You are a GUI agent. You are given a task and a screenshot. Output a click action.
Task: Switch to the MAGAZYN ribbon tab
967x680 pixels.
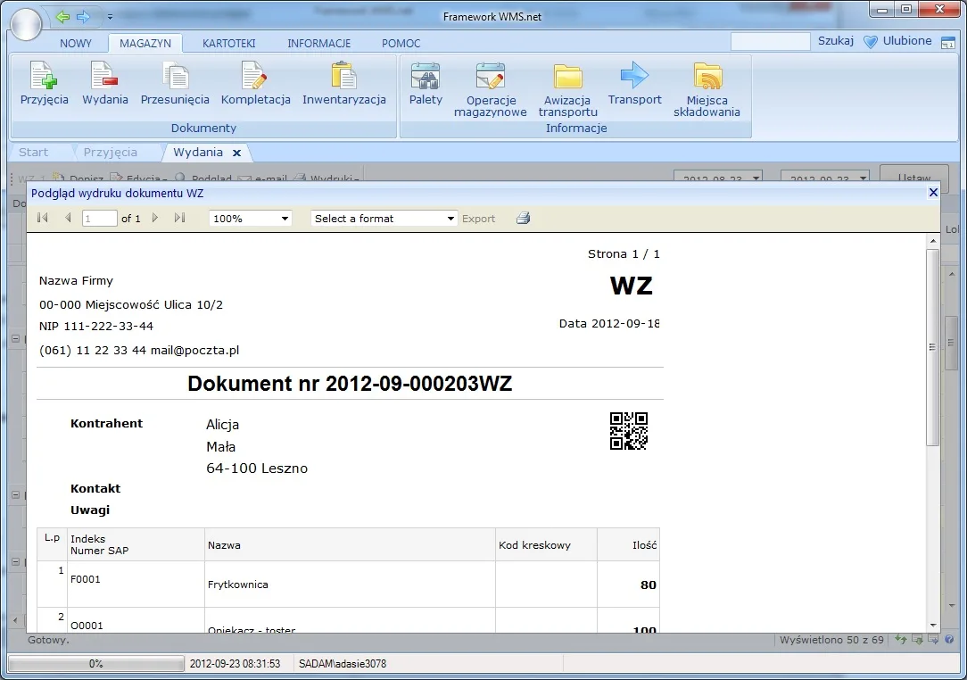(x=145, y=43)
